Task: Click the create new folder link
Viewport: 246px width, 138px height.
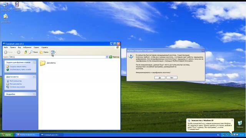Action: tap(18, 66)
